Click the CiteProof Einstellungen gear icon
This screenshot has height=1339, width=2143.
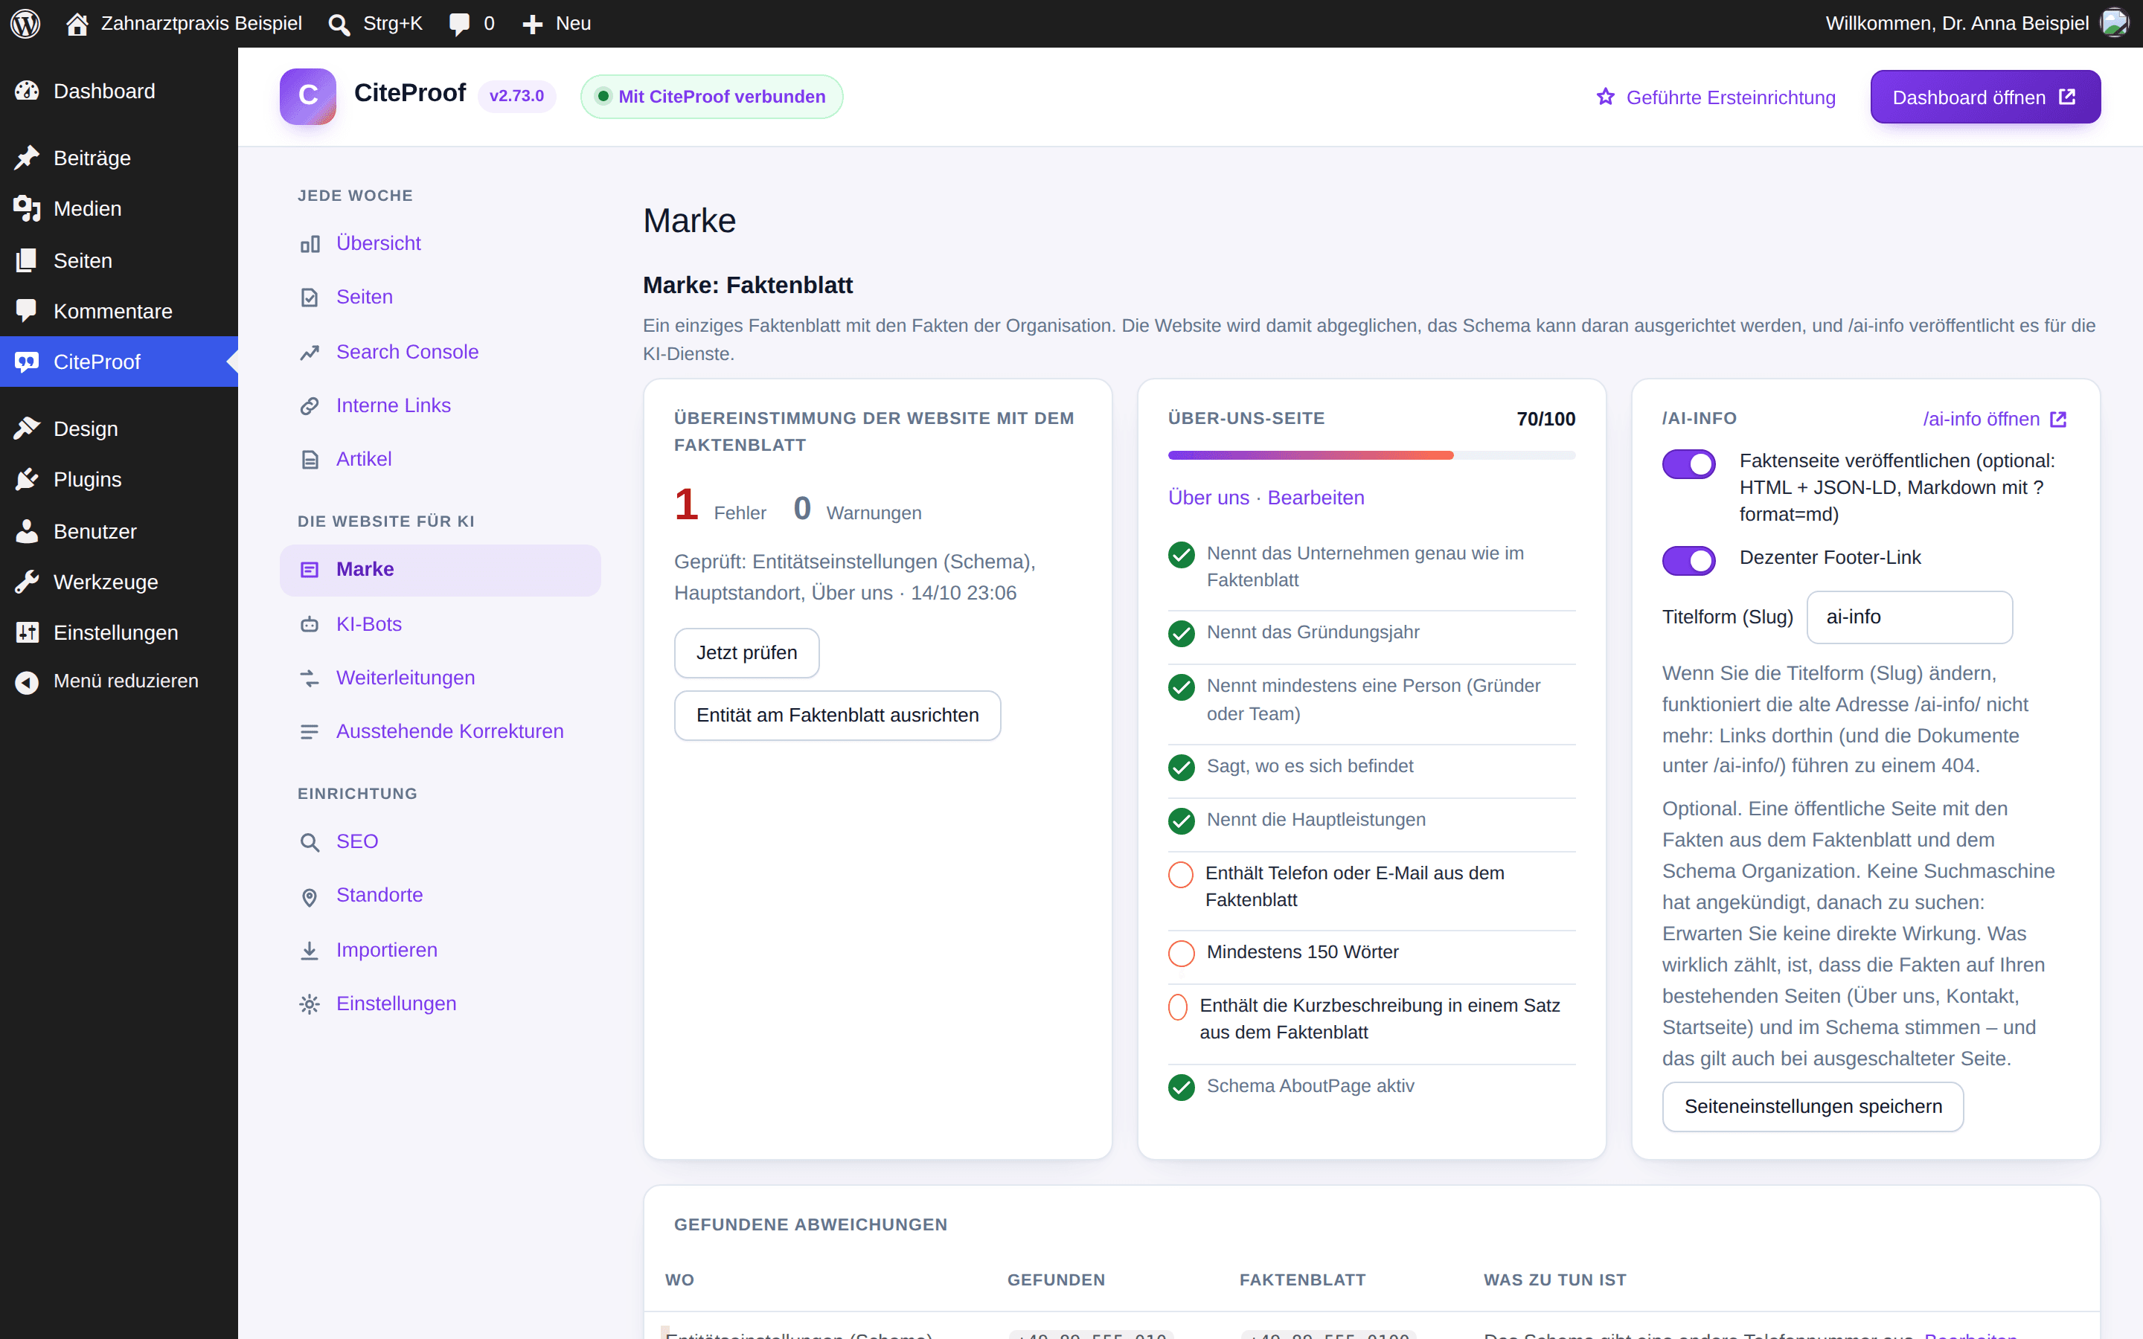tap(309, 1004)
